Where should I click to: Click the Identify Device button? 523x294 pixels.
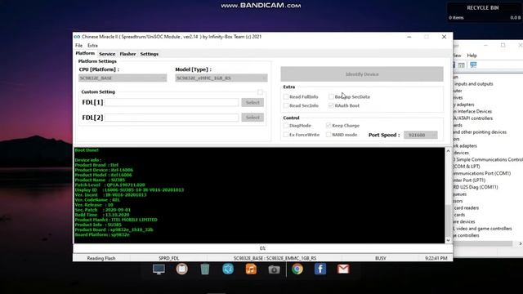click(362, 74)
